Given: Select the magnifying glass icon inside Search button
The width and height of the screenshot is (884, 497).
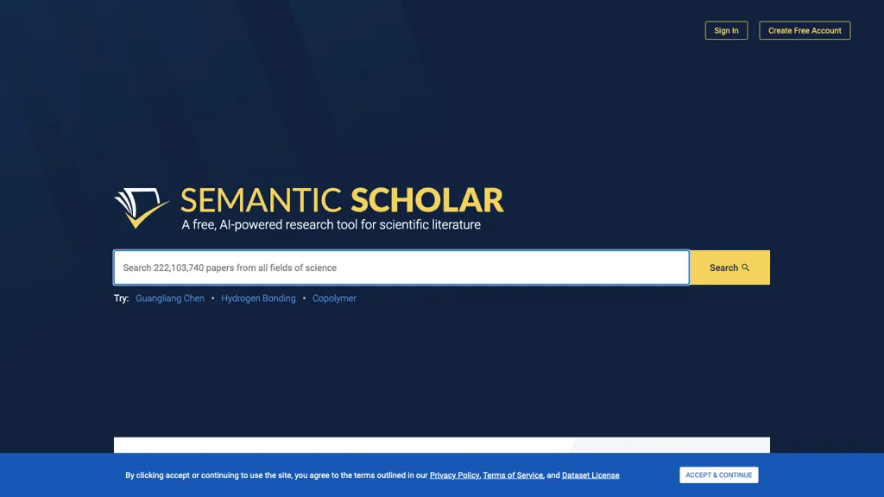Looking at the screenshot, I should pos(746,267).
